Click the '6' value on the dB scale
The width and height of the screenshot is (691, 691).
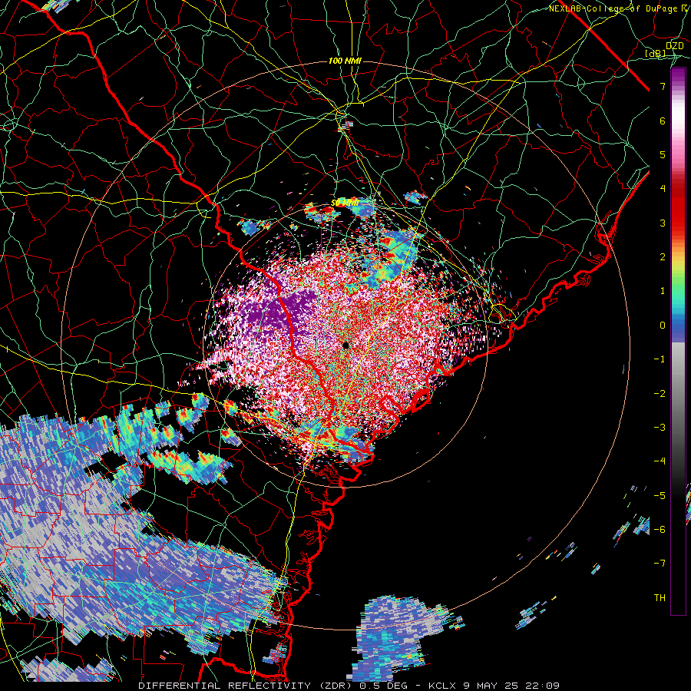click(663, 121)
